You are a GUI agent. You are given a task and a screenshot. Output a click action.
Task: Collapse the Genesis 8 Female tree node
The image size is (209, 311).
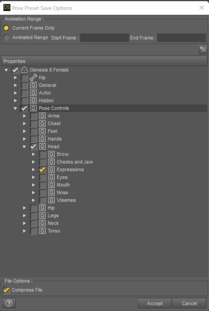(x=6, y=70)
